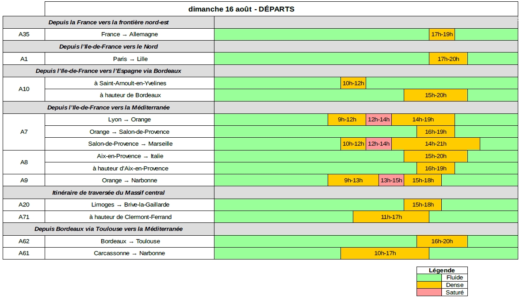Click the orange Dense legend swatch
The width and height of the screenshot is (520, 301).
click(429, 285)
